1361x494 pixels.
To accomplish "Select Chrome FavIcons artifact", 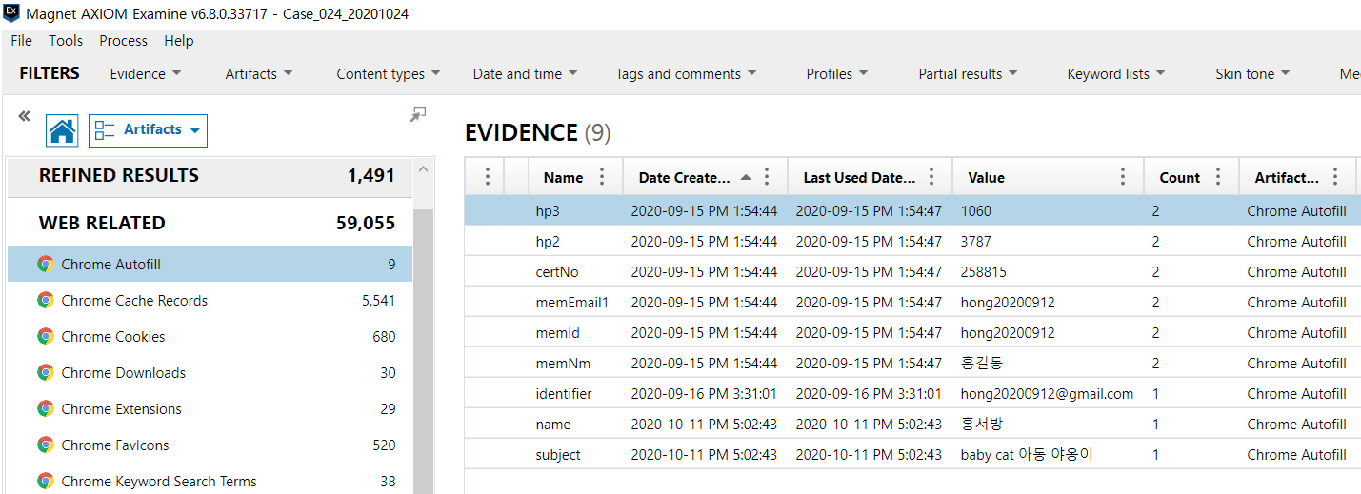I will click(x=210, y=445).
